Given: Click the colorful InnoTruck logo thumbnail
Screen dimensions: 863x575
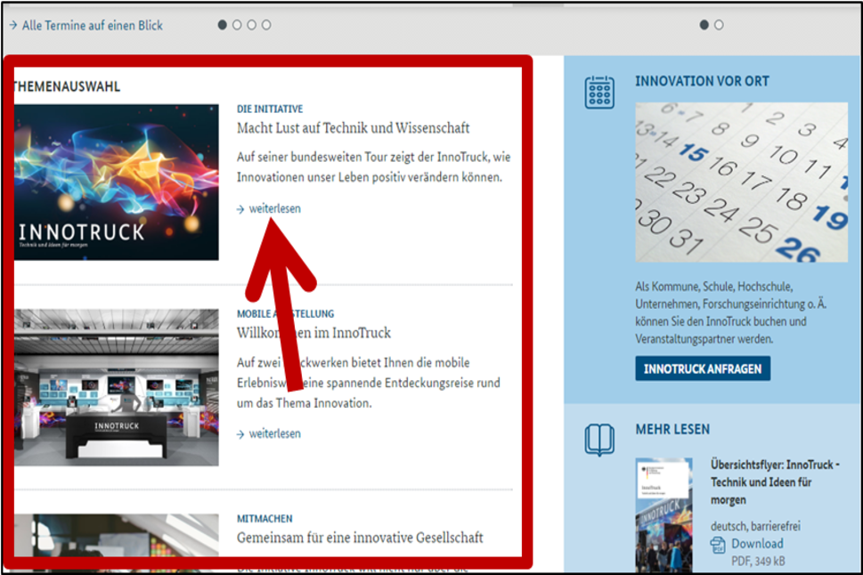Looking at the screenshot, I should coord(117,182).
